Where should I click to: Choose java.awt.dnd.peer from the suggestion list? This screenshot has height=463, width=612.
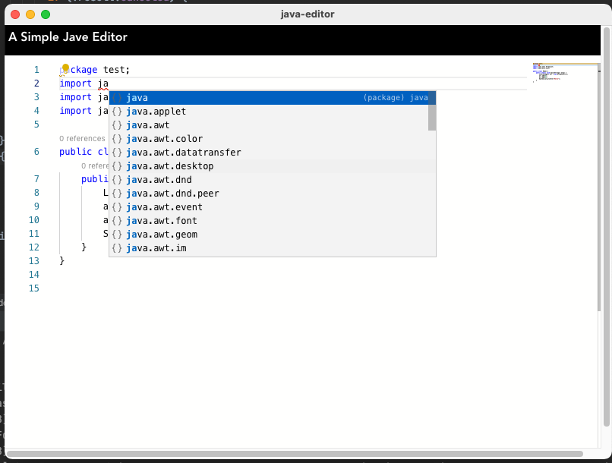(172, 193)
